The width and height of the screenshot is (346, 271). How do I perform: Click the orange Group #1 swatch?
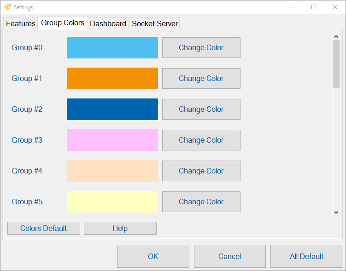112,78
